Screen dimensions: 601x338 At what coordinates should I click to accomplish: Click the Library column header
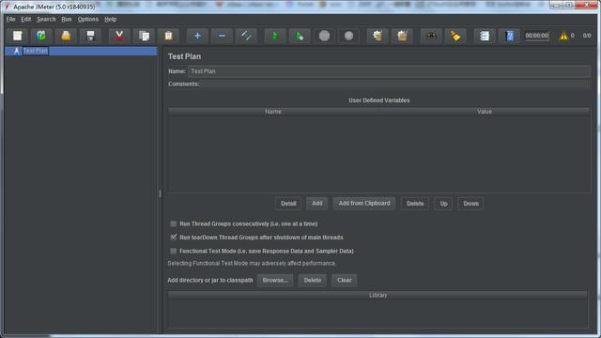coord(378,295)
